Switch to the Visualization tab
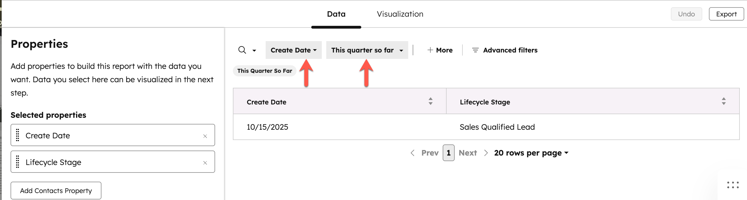 (400, 14)
